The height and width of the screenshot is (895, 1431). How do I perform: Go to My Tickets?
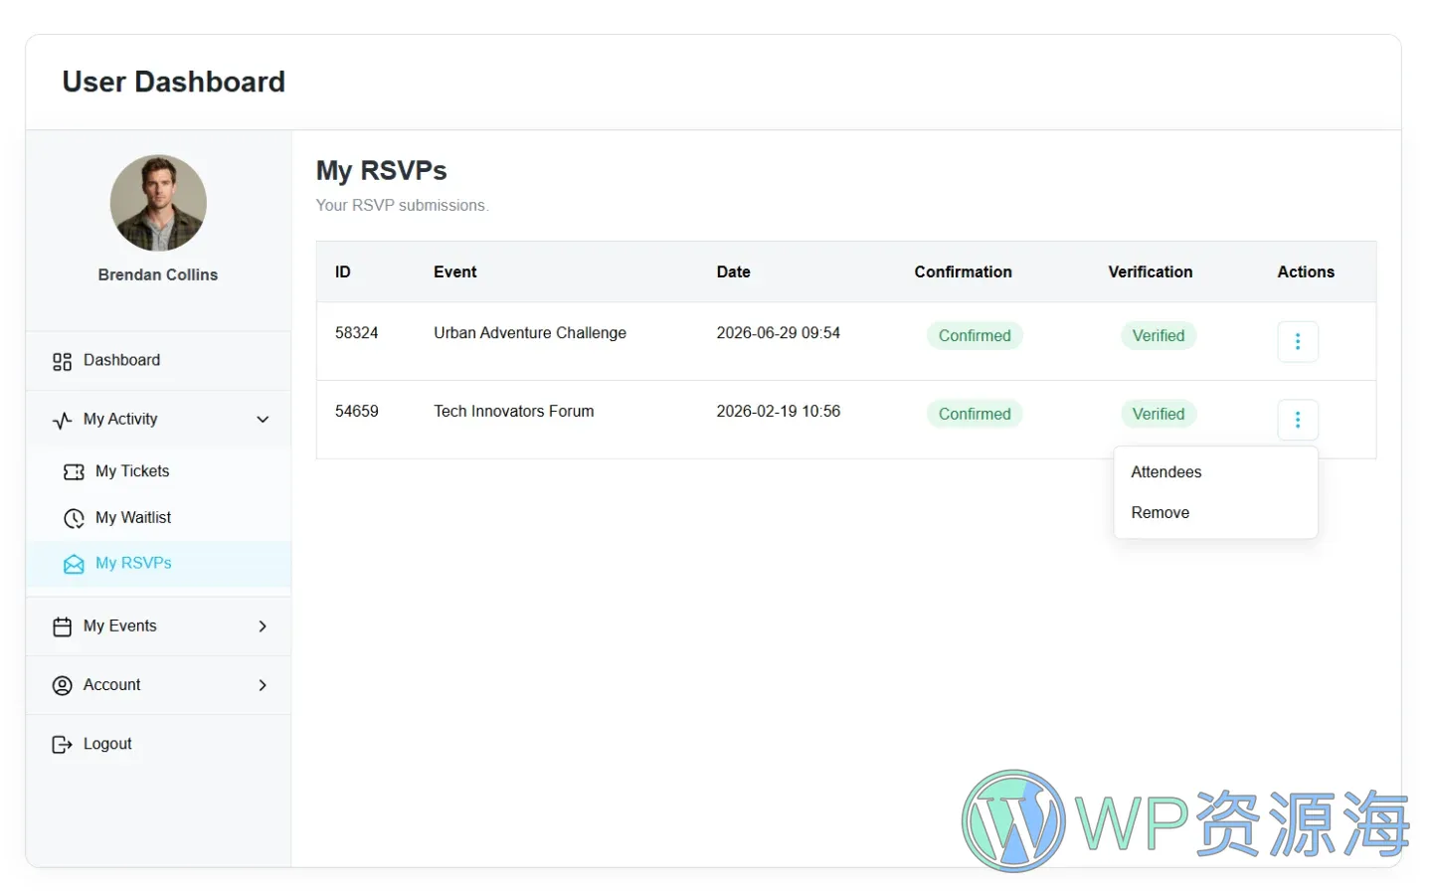click(158, 471)
